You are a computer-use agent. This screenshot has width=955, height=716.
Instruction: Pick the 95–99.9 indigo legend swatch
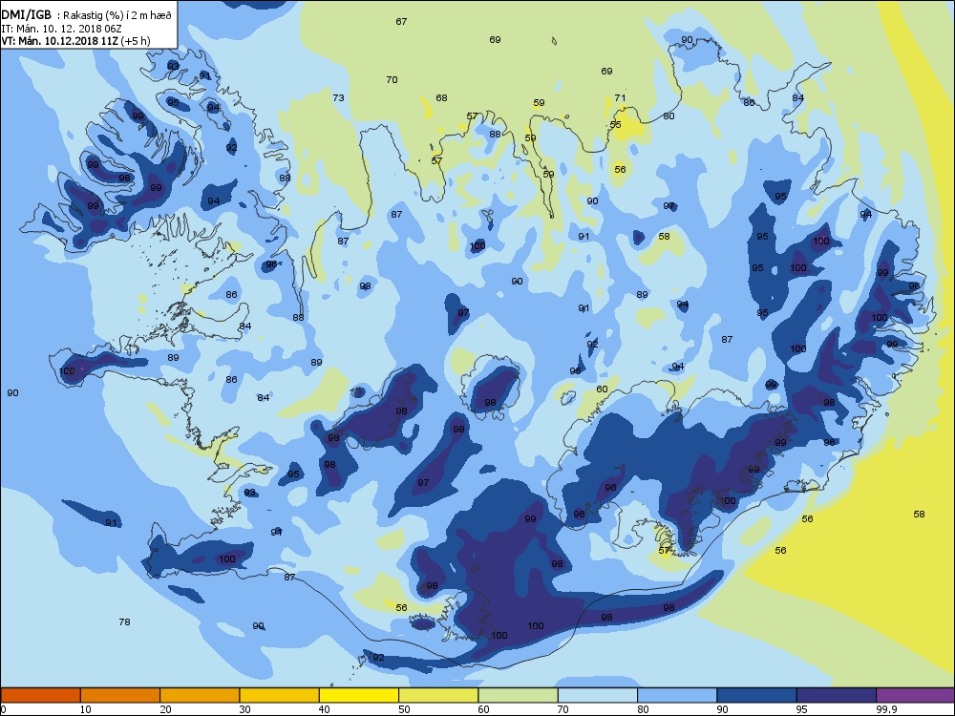[837, 695]
